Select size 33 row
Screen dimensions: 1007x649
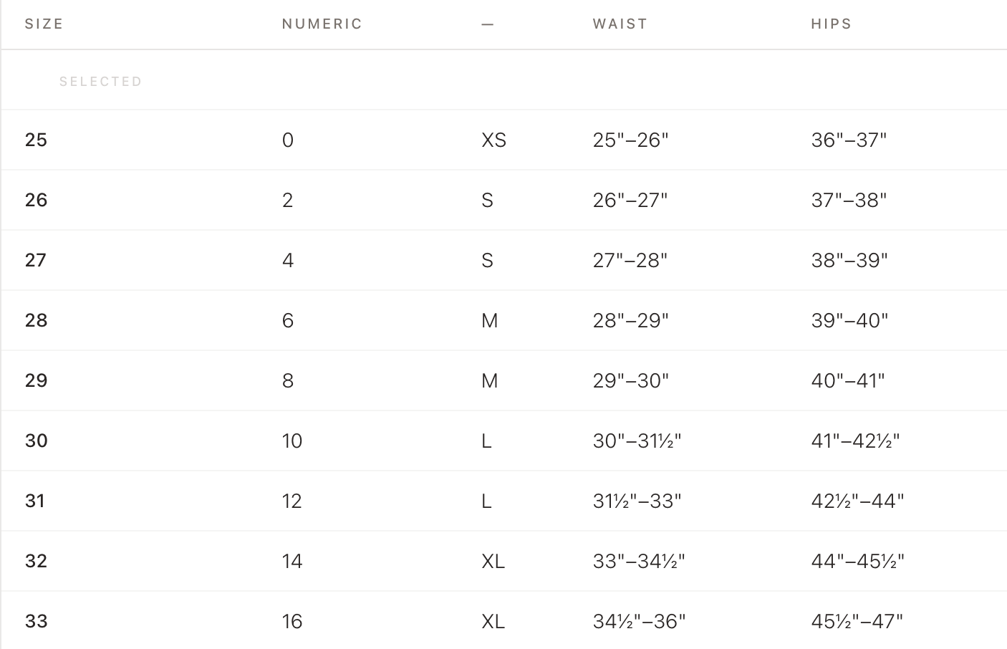coord(504,620)
